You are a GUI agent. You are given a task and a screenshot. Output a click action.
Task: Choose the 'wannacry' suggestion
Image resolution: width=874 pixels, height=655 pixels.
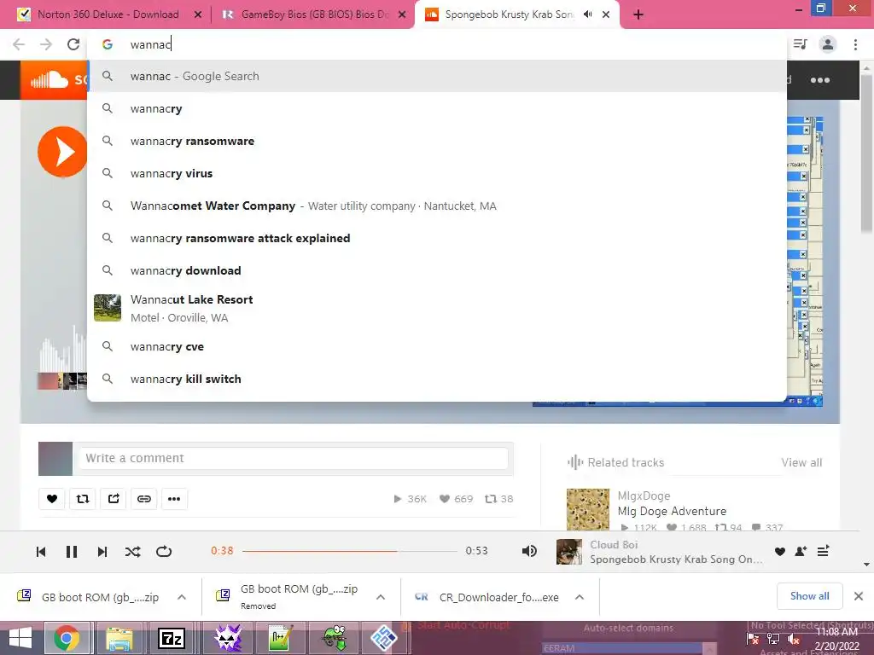[x=437, y=108]
